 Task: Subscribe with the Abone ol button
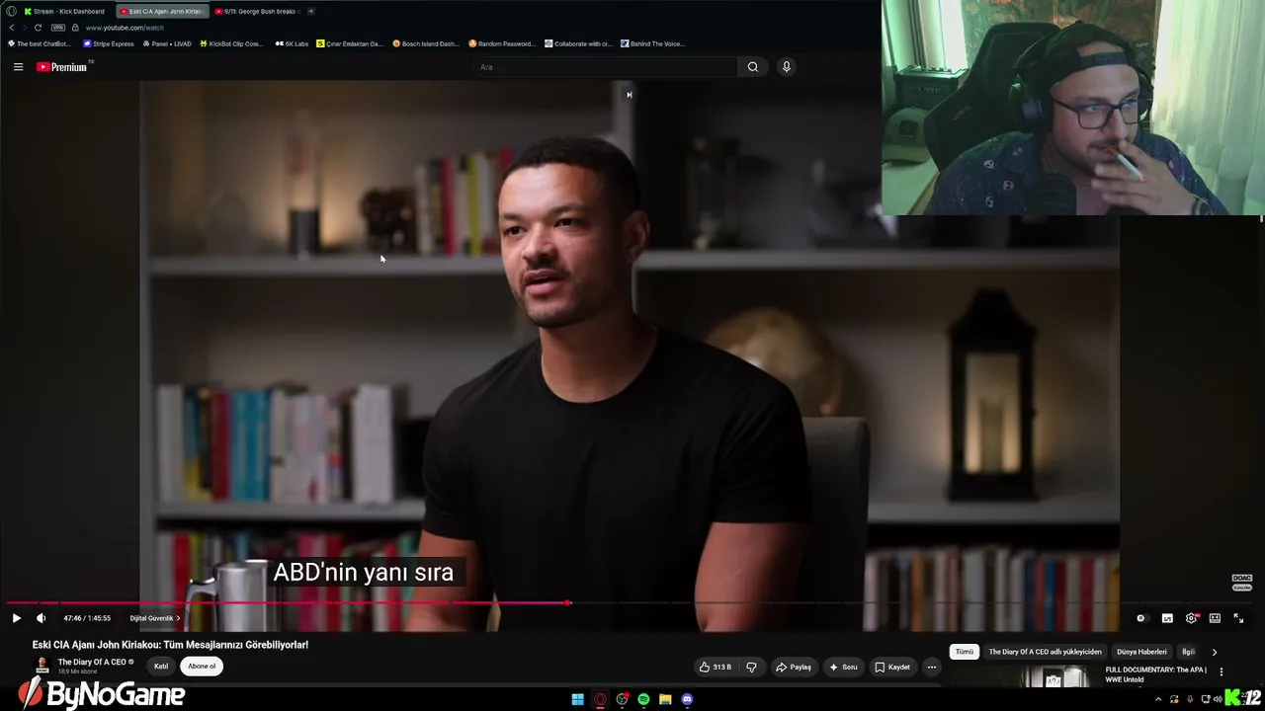pyautogui.click(x=202, y=667)
